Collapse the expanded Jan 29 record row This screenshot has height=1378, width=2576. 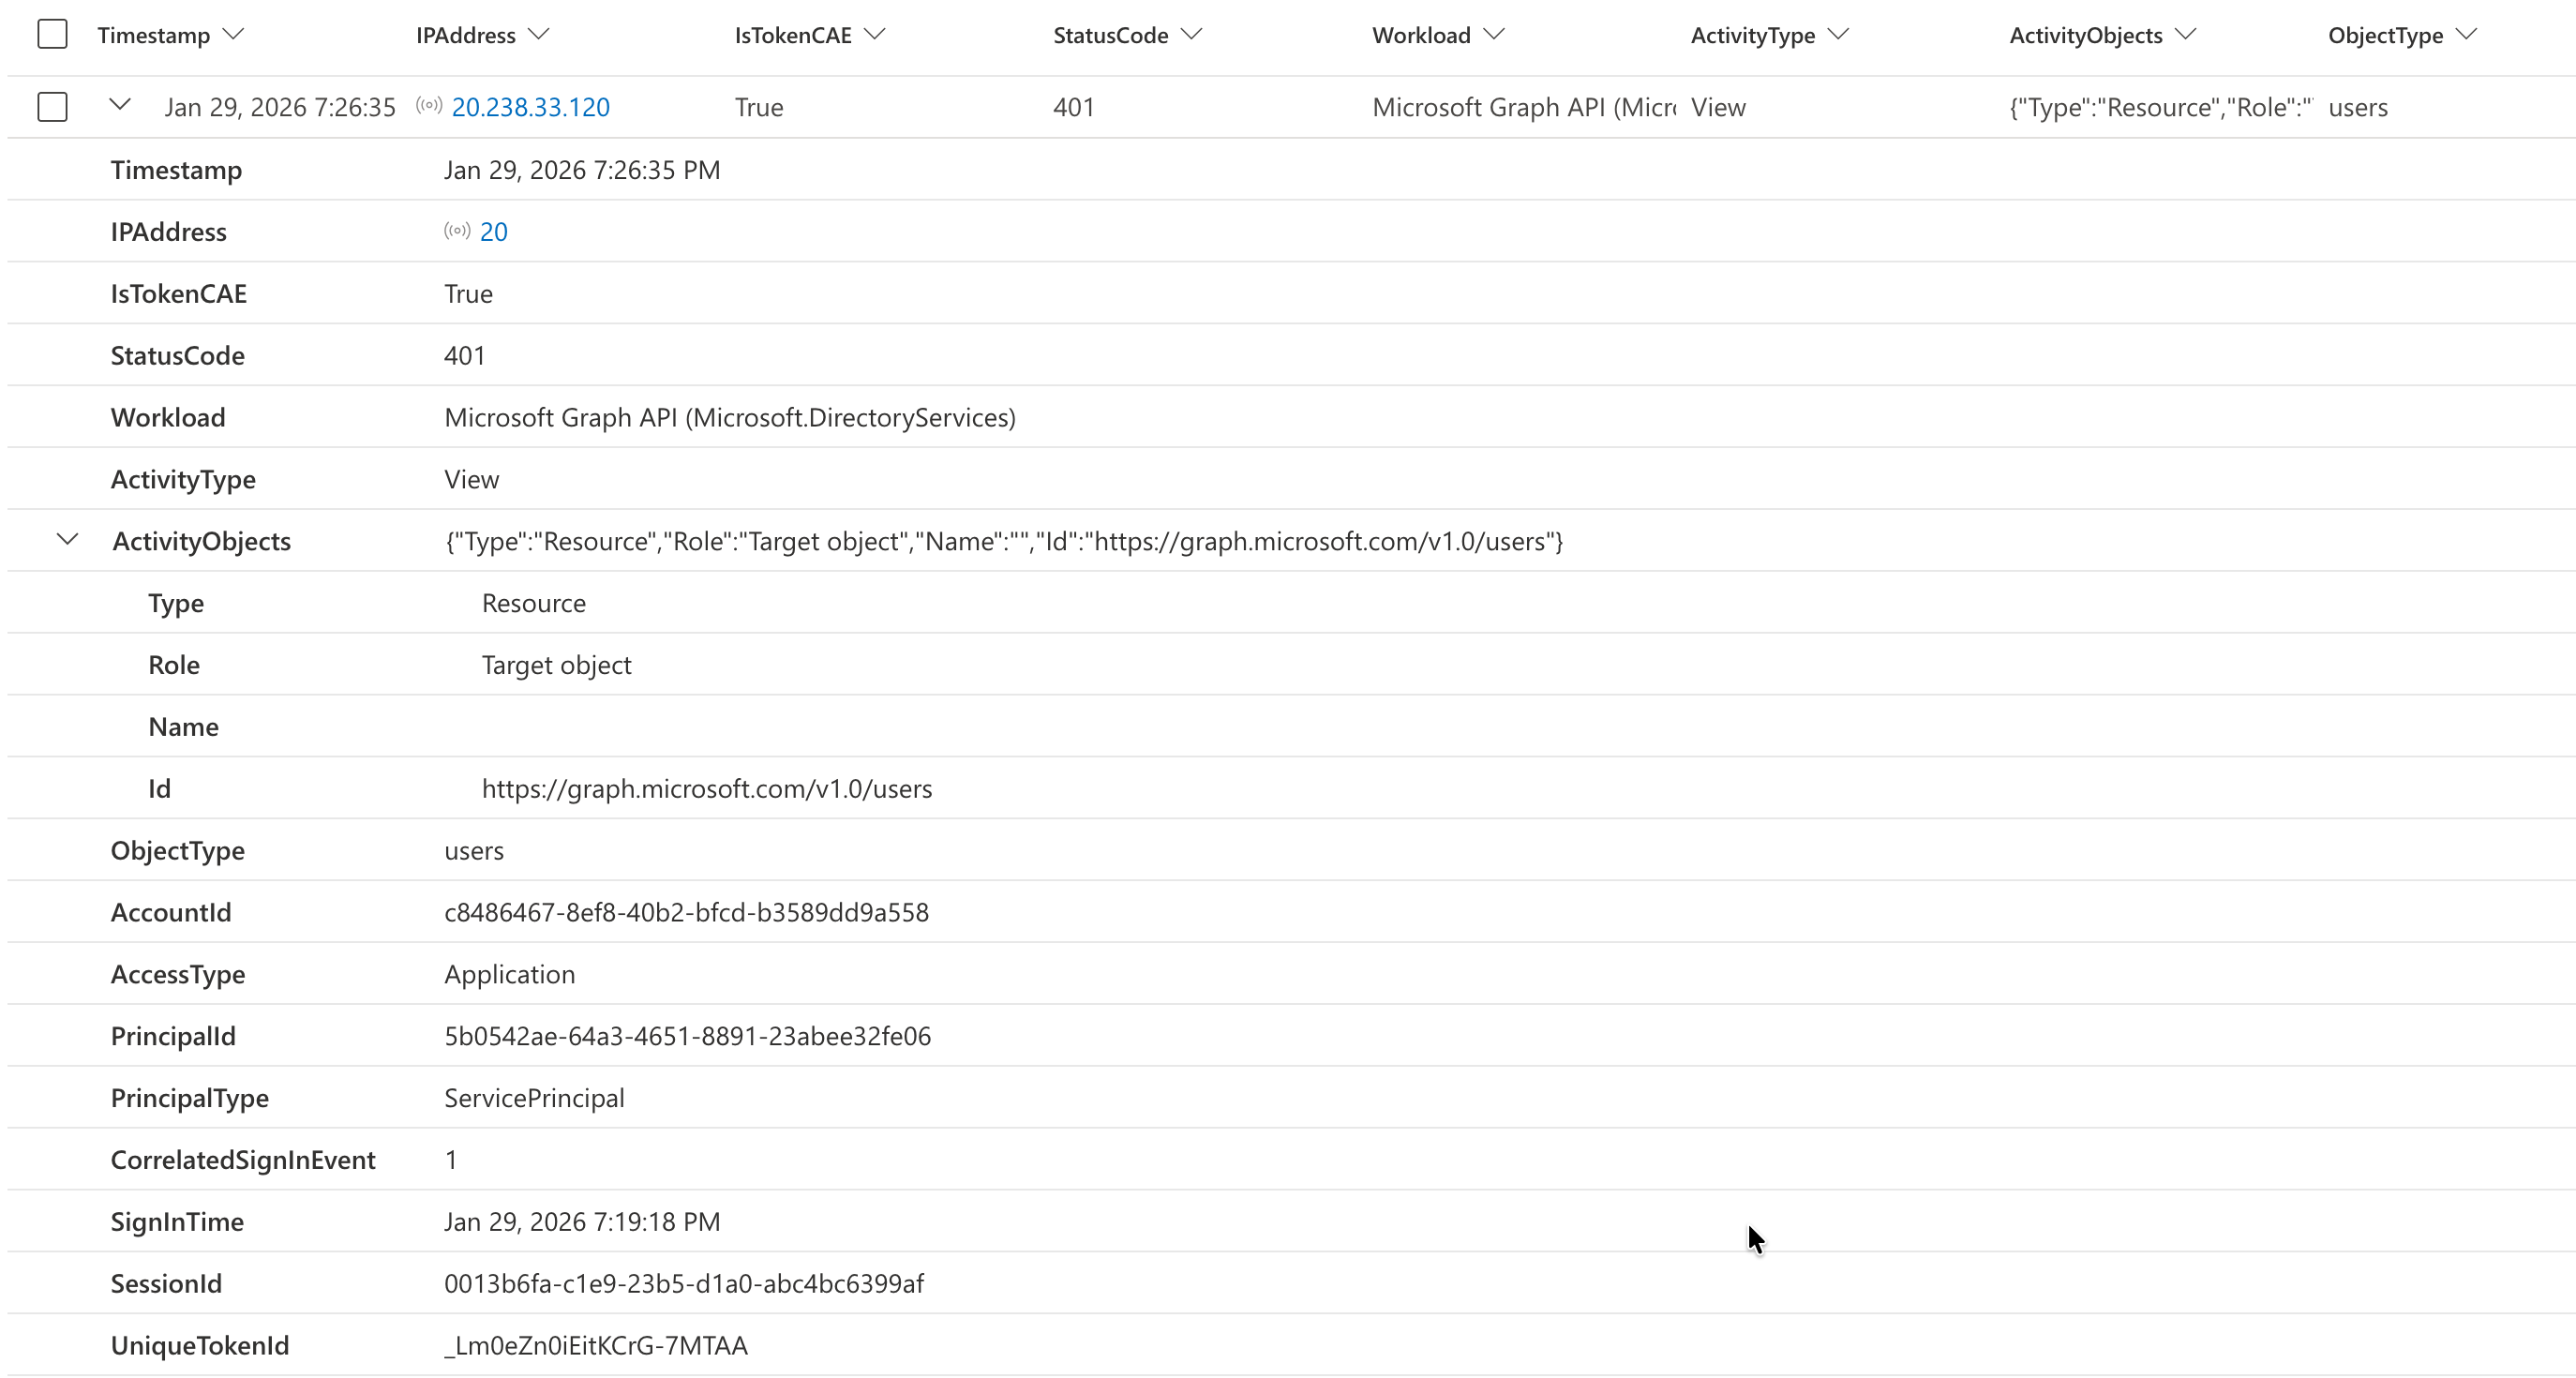pos(120,105)
